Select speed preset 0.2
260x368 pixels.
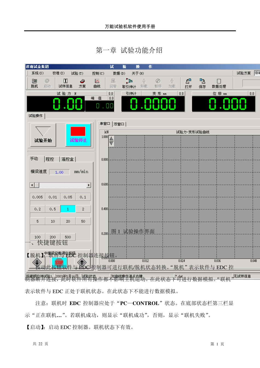click(37, 209)
